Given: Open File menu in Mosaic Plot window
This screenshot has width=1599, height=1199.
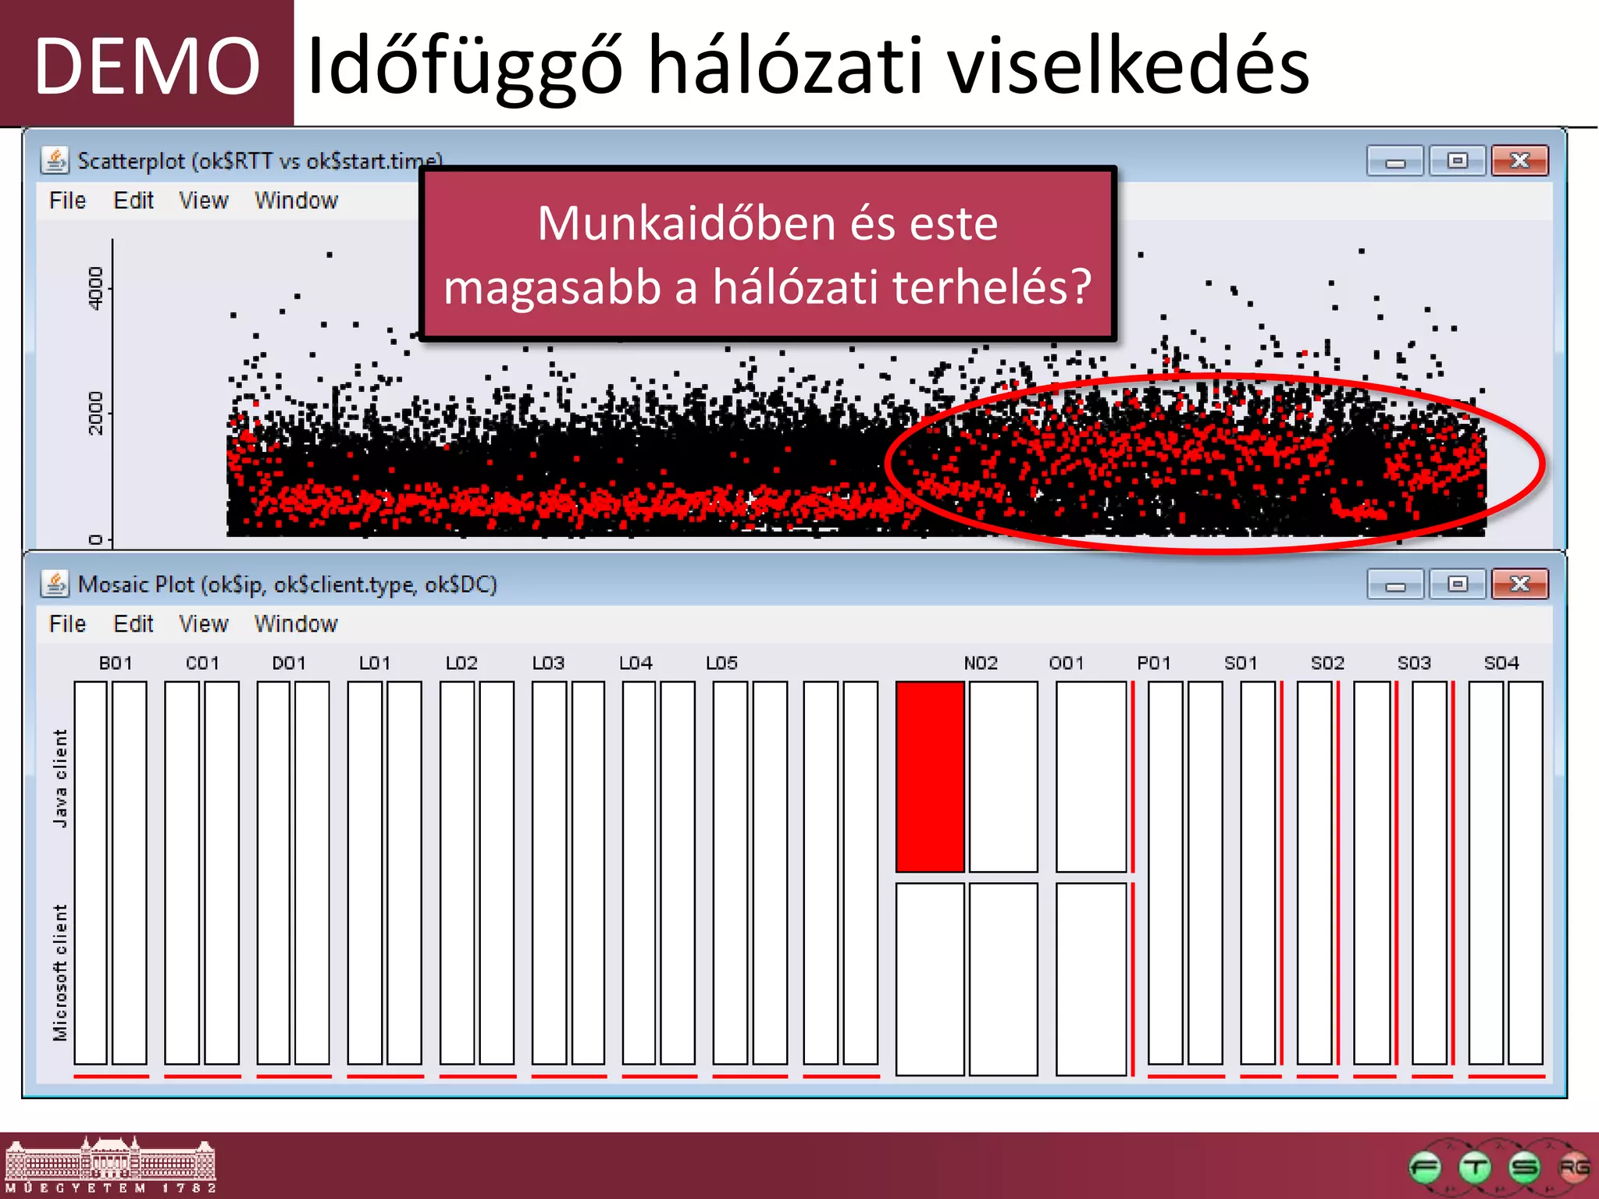Looking at the screenshot, I should pos(67,624).
